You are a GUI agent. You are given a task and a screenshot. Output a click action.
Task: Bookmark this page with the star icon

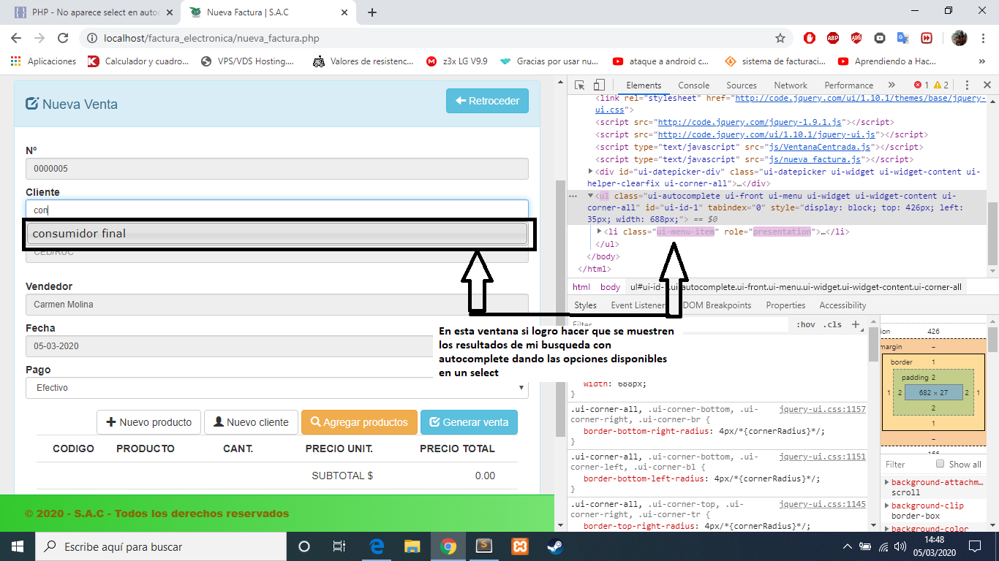(x=780, y=38)
